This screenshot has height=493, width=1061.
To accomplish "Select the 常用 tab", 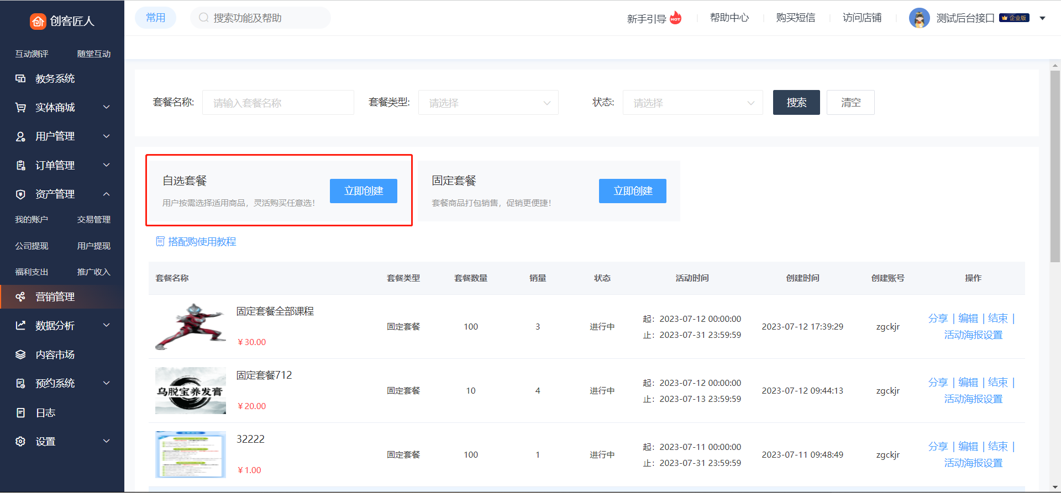I will 155,18.
